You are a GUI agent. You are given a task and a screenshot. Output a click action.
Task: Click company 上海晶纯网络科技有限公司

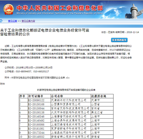(x=69, y=133)
